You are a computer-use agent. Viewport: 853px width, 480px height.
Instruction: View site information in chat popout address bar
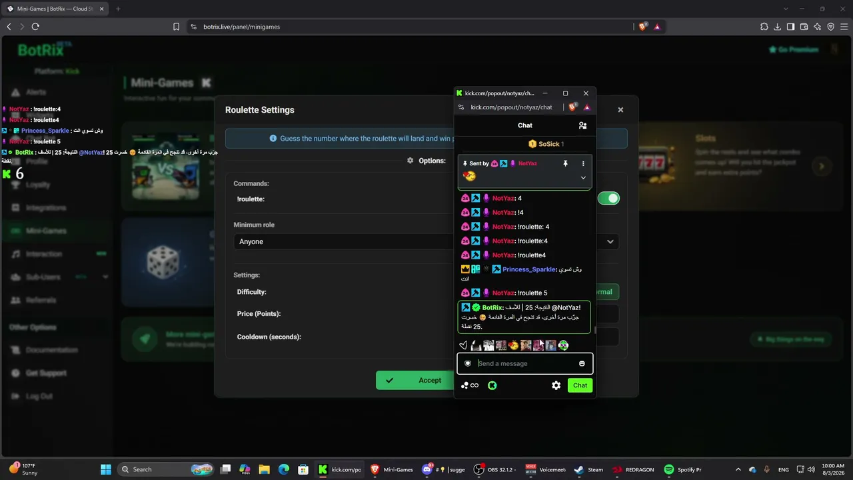point(461,107)
